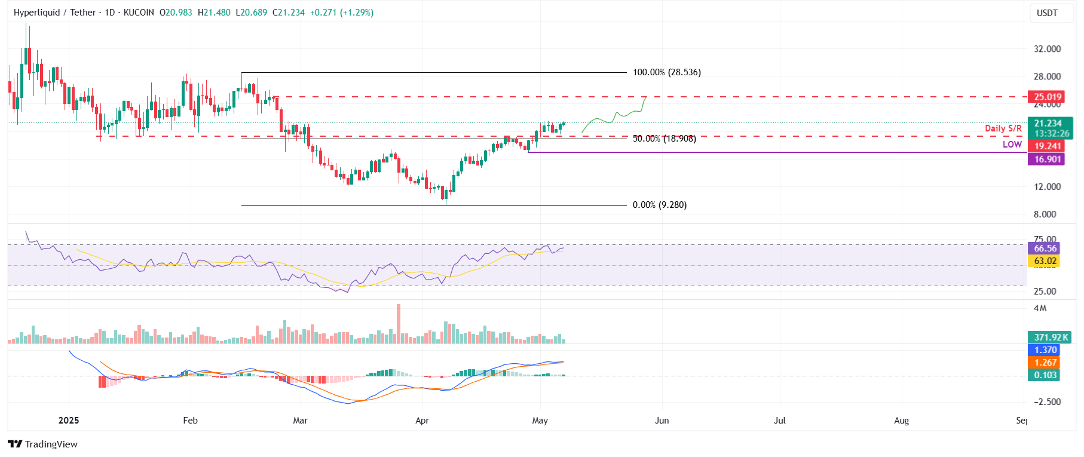Click the 0.103 MACD histogram label
This screenshot has height=457, width=1084.
click(x=1045, y=375)
